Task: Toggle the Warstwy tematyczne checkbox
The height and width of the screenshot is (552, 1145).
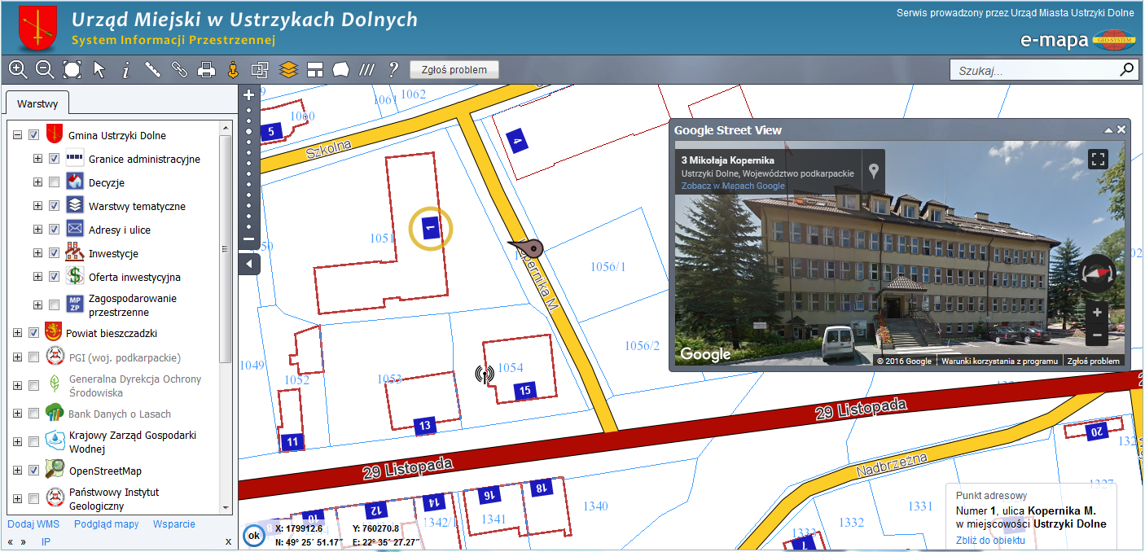Action: (54, 206)
